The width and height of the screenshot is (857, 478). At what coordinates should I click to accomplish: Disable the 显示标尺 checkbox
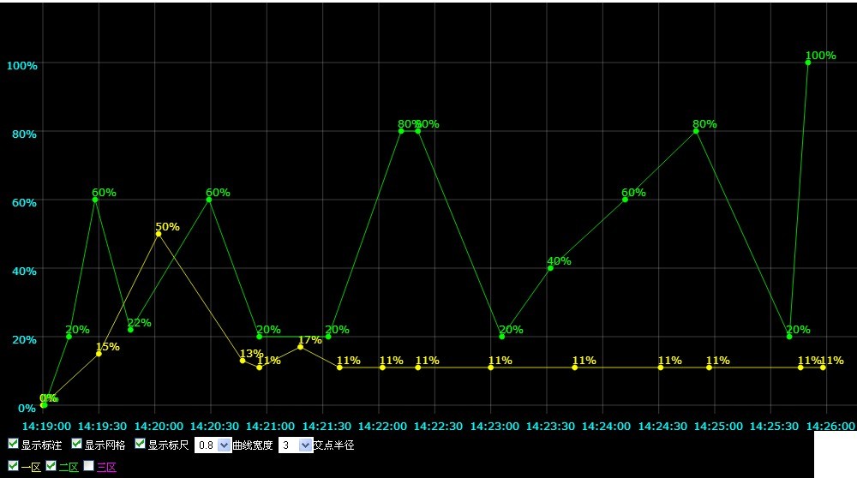coord(140,444)
